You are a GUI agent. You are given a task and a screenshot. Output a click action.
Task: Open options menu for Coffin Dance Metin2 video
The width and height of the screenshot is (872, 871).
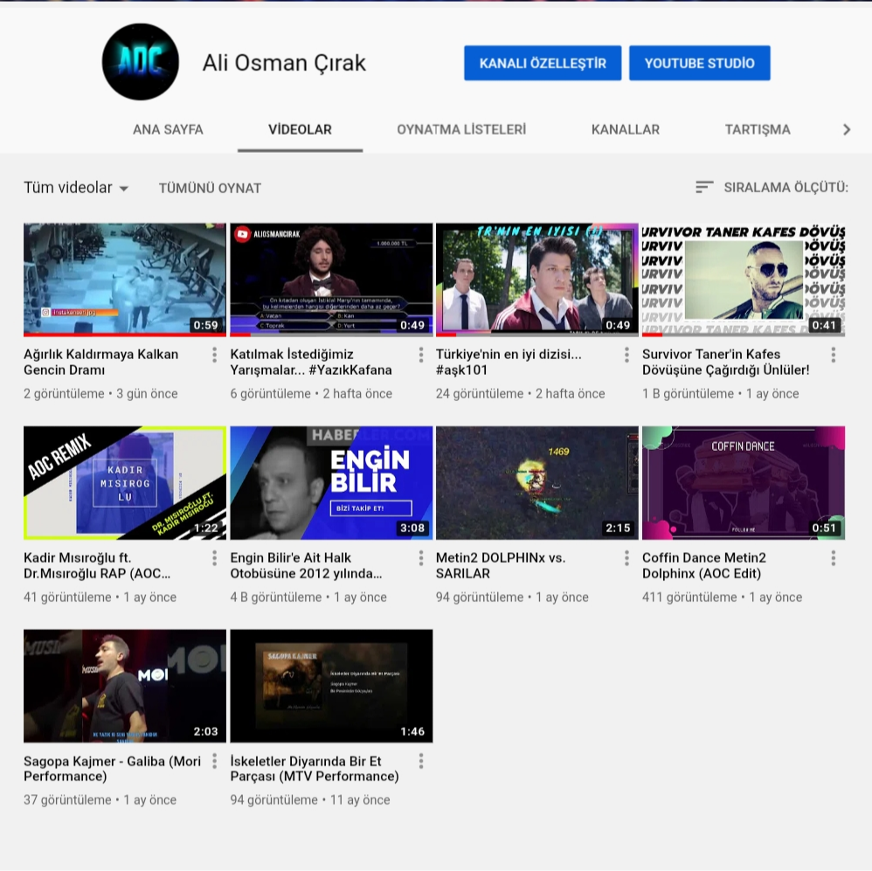click(833, 558)
